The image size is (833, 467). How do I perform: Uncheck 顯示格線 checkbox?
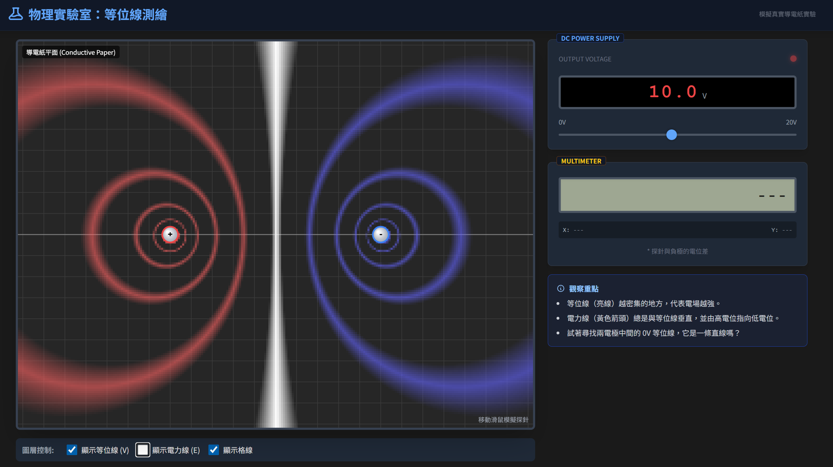pos(214,450)
